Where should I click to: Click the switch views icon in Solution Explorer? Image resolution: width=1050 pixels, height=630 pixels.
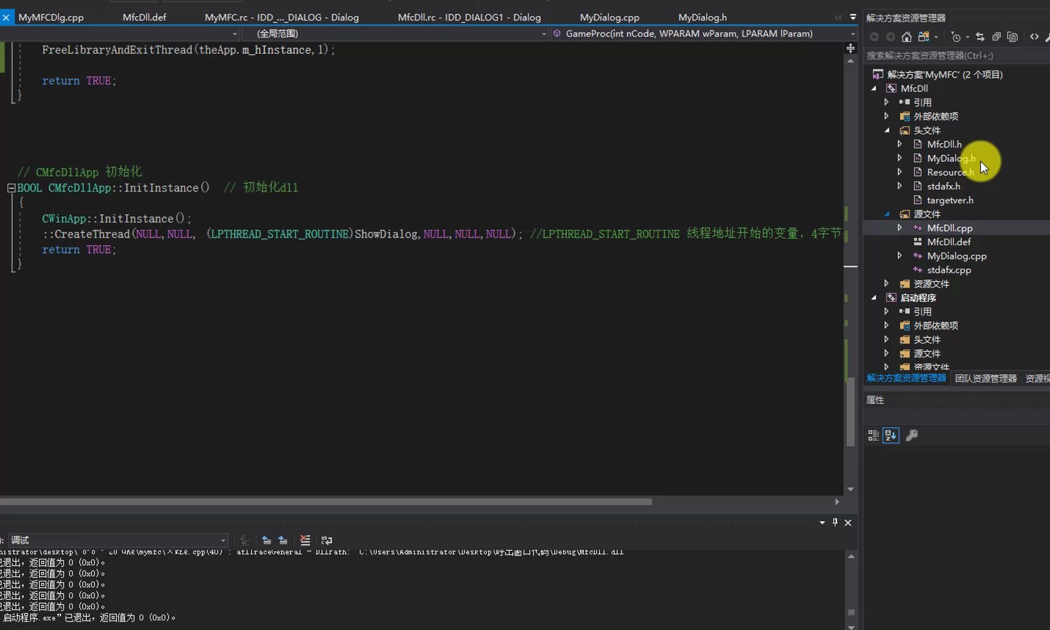(x=923, y=37)
